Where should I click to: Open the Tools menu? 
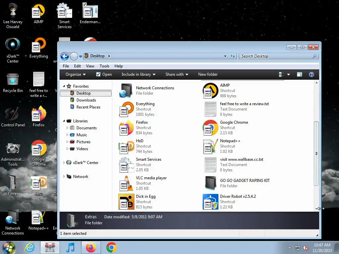pos(104,66)
